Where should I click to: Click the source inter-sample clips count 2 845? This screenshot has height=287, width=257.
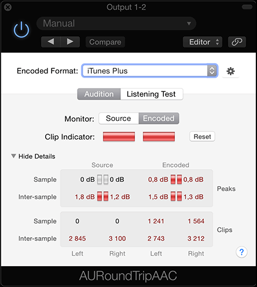pyautogui.click(x=77, y=238)
